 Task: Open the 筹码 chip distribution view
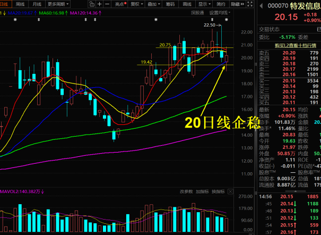click(170, 4)
